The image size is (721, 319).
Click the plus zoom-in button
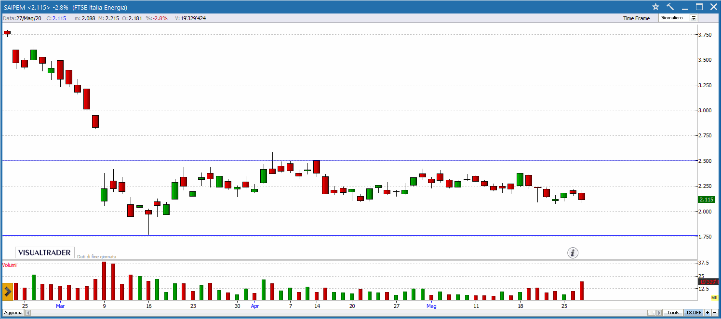(x=708, y=313)
